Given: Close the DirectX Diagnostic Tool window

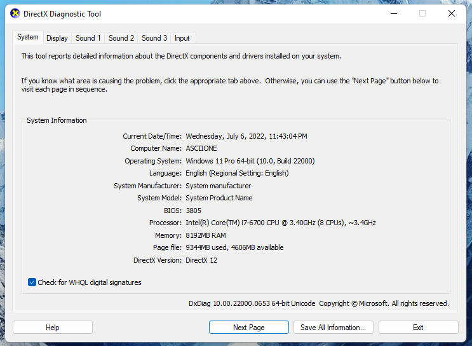Looking at the screenshot, I should 452,13.
